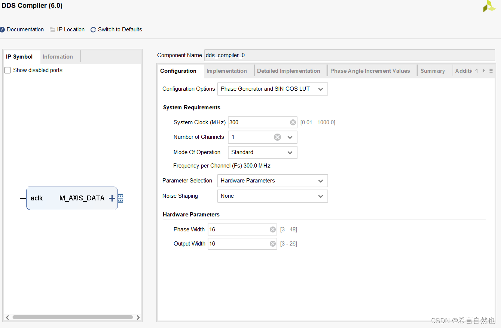Clear the Output Width value
This screenshot has width=501, height=328.
click(273, 244)
